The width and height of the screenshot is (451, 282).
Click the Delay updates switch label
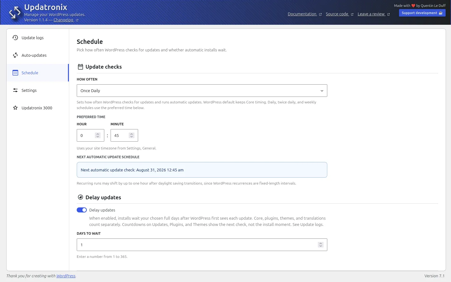coord(102,210)
